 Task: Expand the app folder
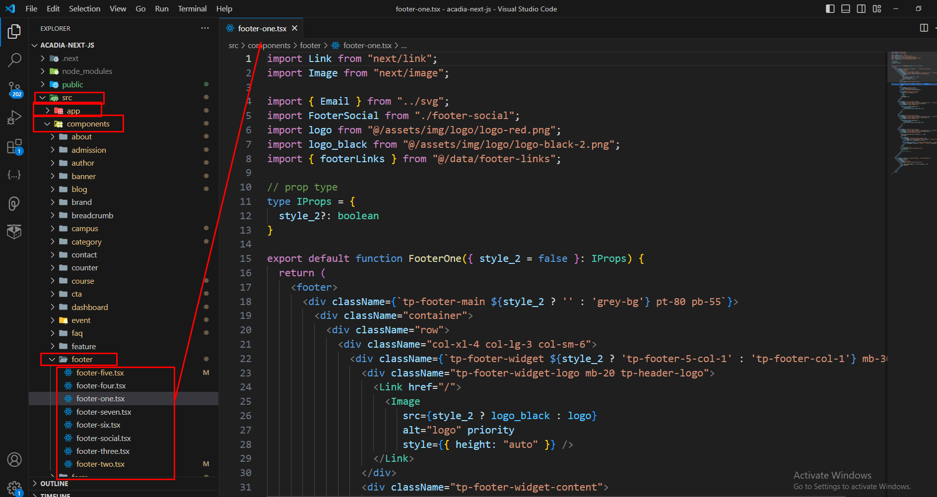pos(48,111)
